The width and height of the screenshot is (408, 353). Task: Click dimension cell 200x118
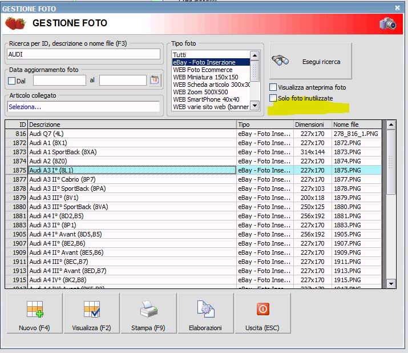point(313,198)
